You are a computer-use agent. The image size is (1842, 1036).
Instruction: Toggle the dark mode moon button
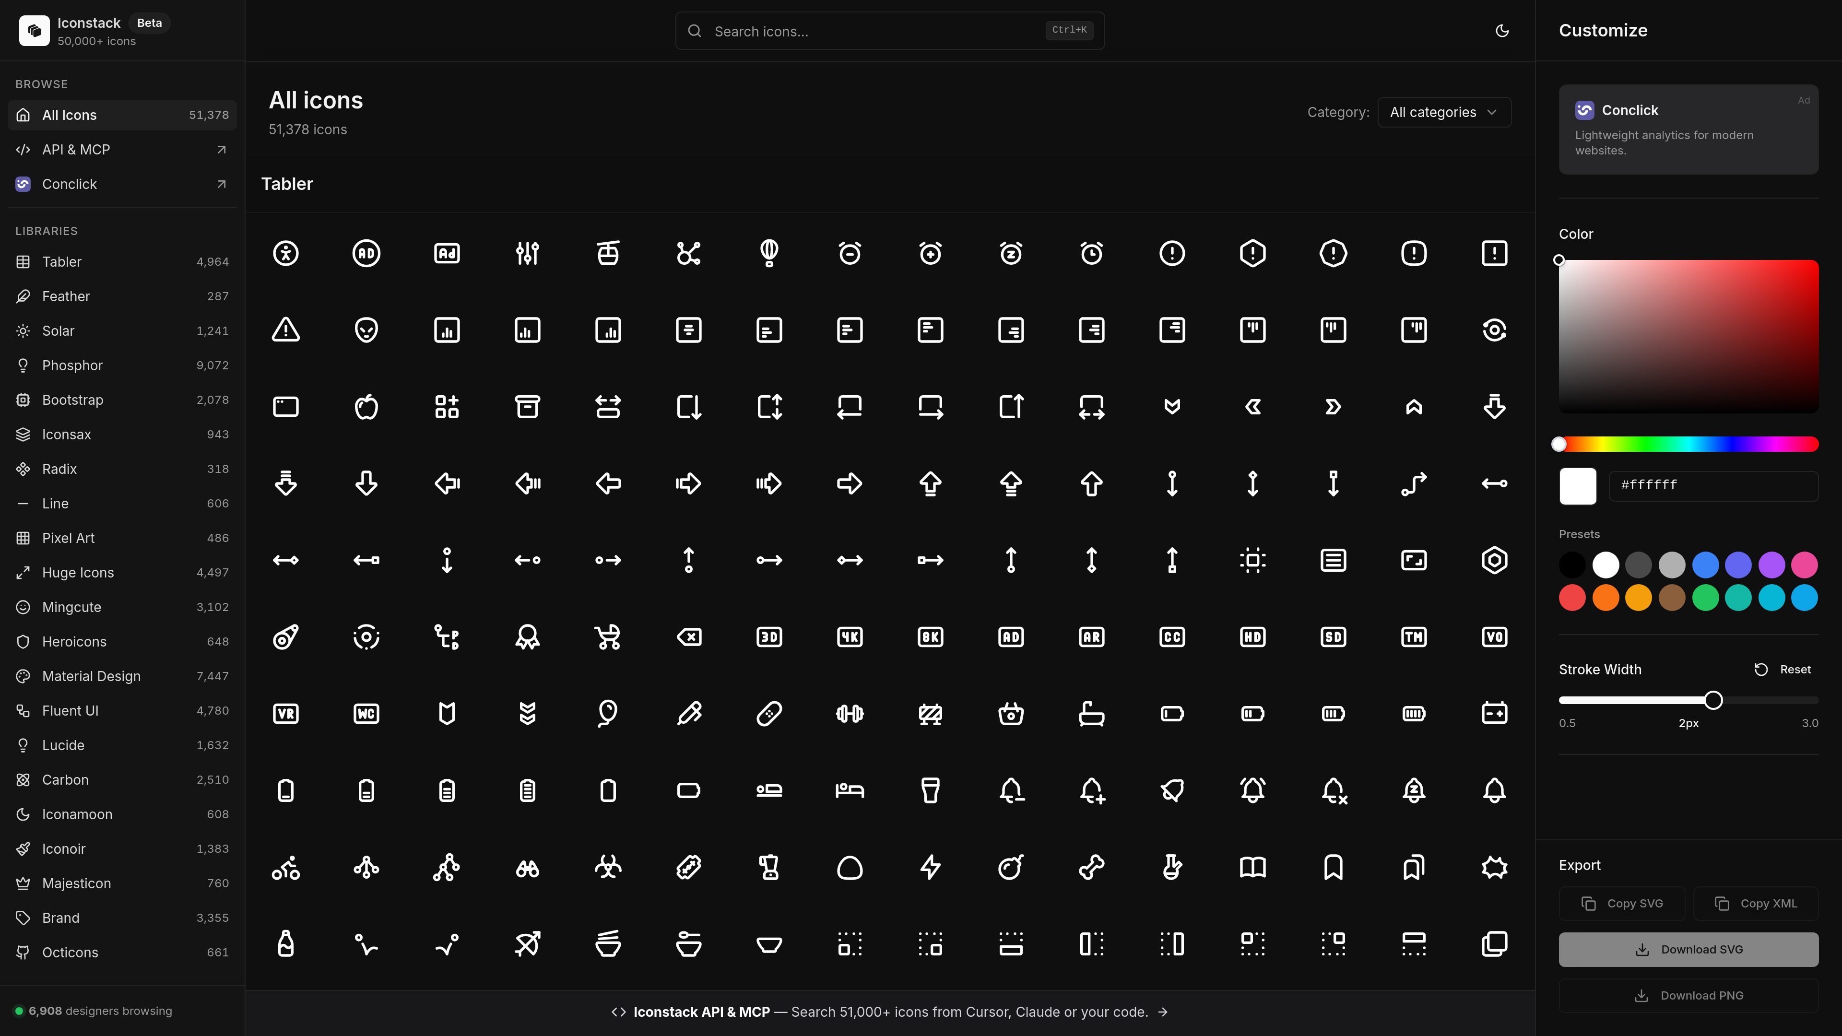click(x=1501, y=31)
